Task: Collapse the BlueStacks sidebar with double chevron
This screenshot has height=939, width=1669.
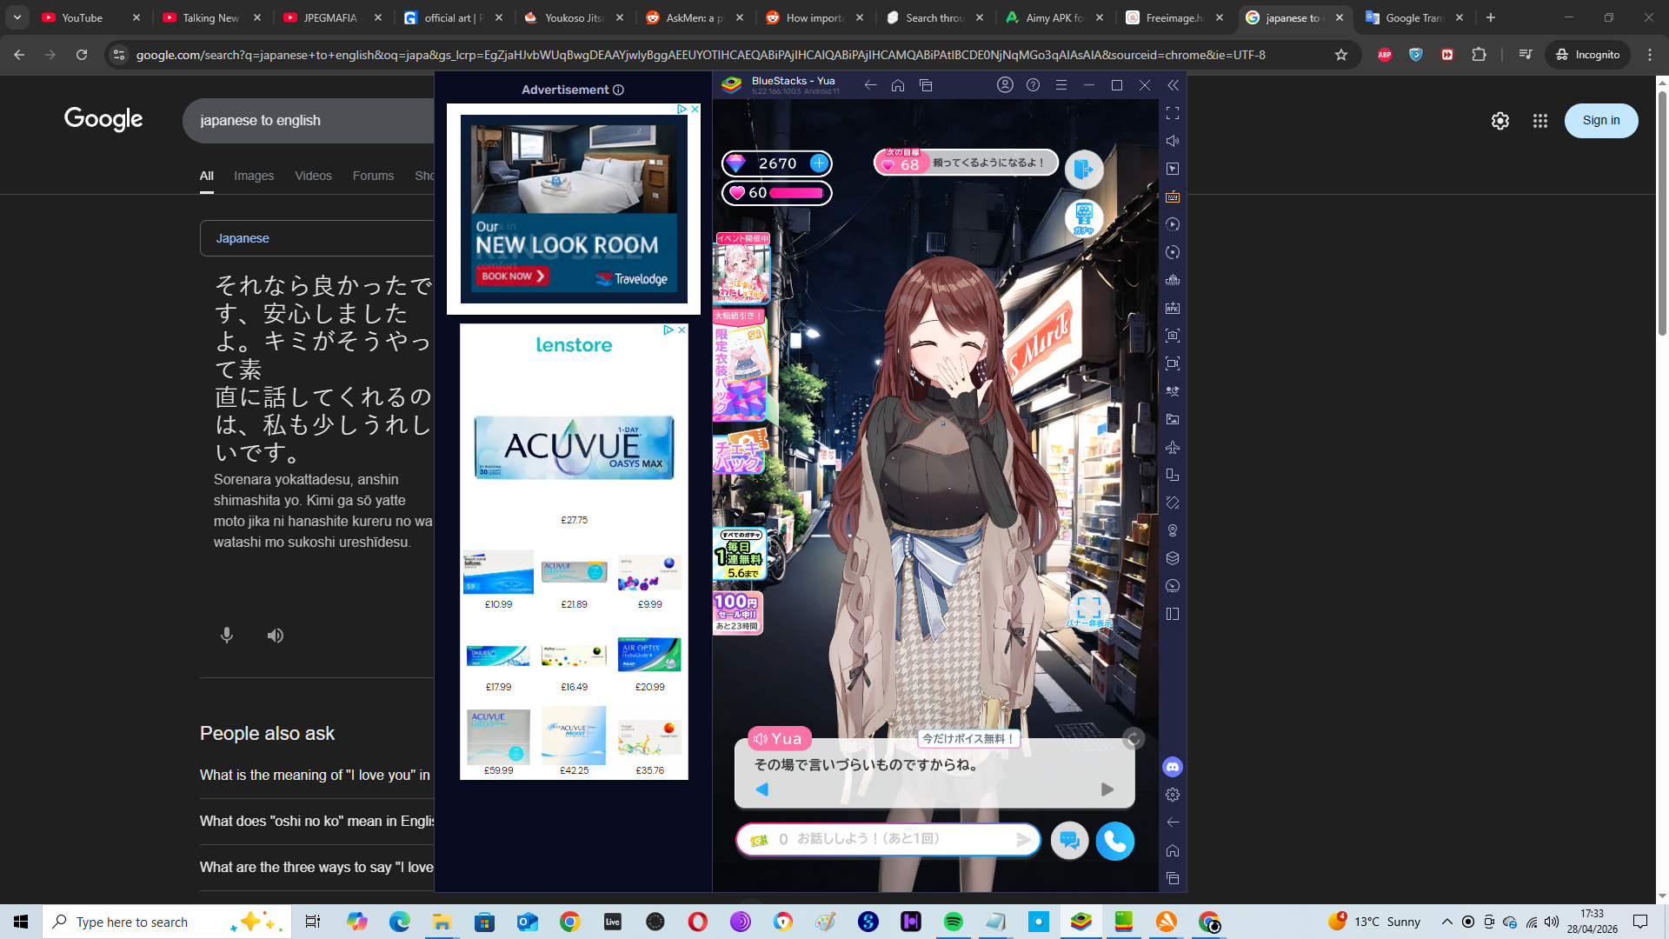Action: 1173,85
